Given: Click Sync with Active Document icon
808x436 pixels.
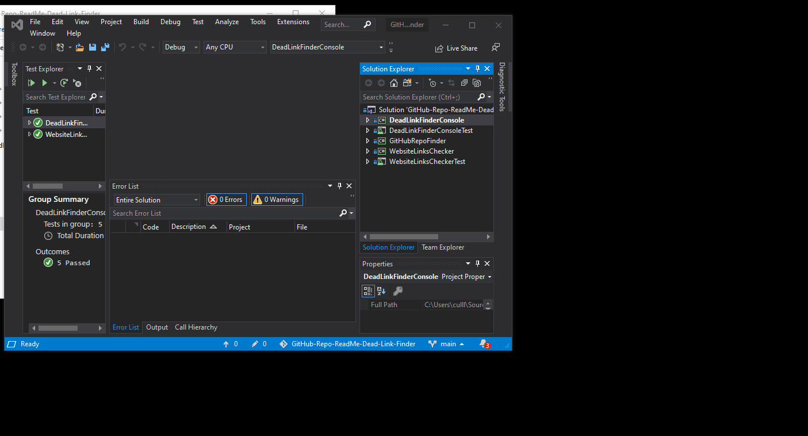Looking at the screenshot, I should (x=451, y=83).
